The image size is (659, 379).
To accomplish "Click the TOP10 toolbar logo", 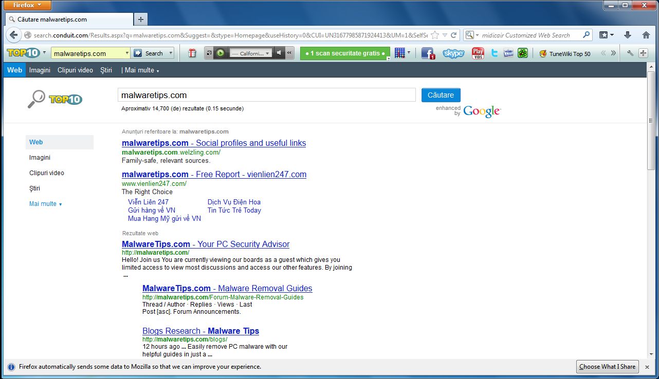I will pos(23,53).
